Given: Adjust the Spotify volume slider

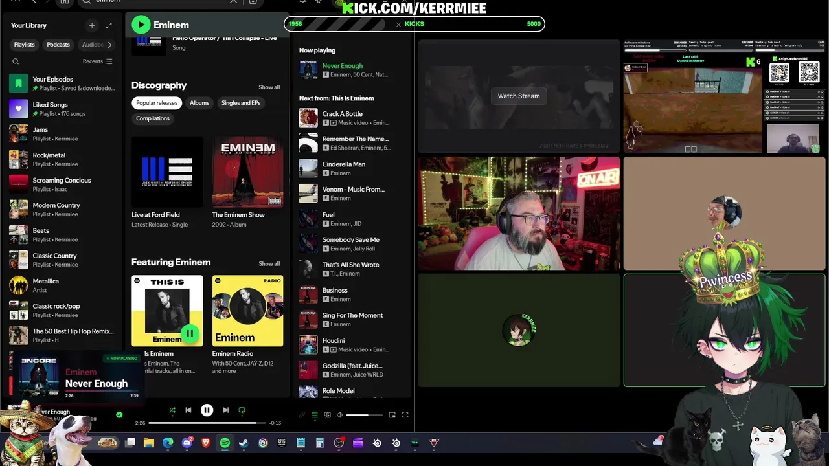Looking at the screenshot, I should [x=366, y=415].
